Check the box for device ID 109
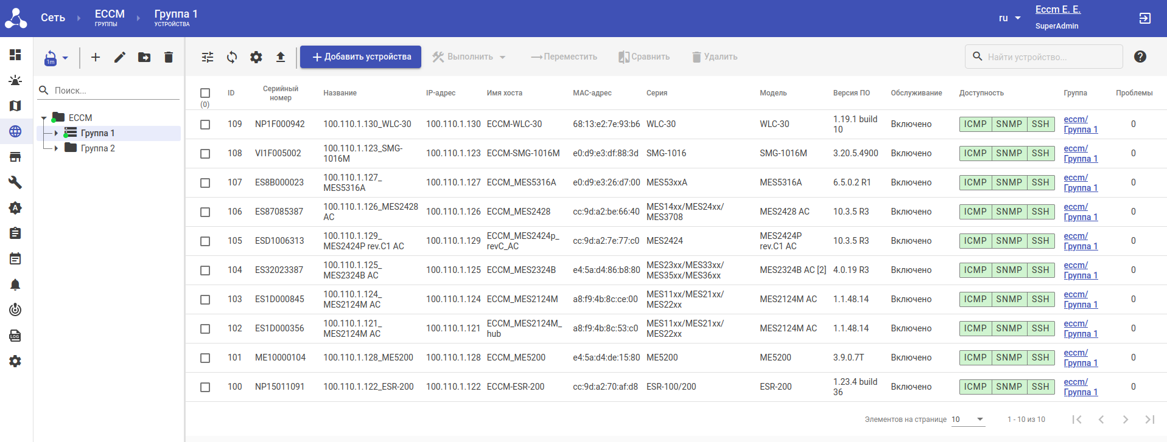 point(205,125)
